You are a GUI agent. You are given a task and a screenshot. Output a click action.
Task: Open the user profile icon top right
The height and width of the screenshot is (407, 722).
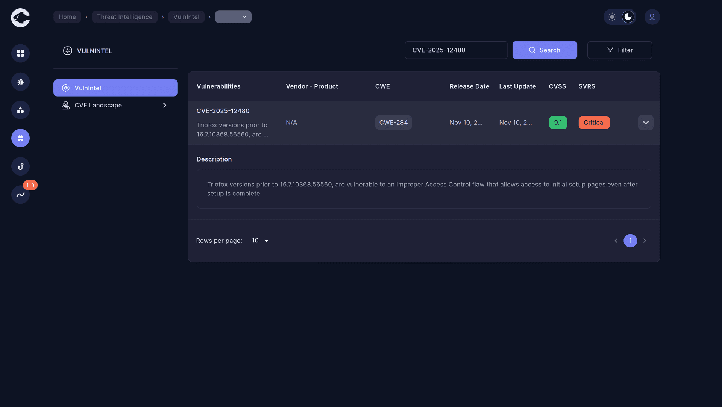(x=652, y=17)
